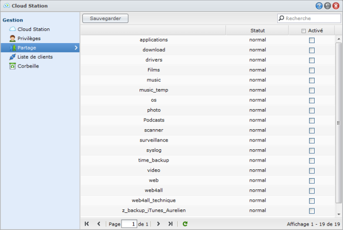Select the syslog folder name
Viewport: 343px width, 230px height.
coord(154,150)
